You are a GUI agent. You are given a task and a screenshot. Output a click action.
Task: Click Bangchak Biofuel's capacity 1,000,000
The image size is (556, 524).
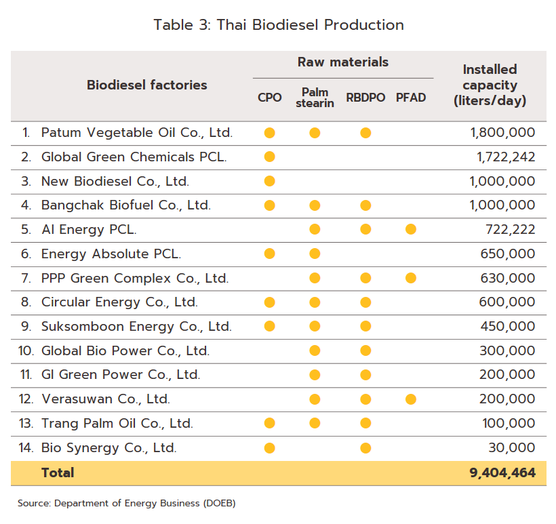pos(502,205)
